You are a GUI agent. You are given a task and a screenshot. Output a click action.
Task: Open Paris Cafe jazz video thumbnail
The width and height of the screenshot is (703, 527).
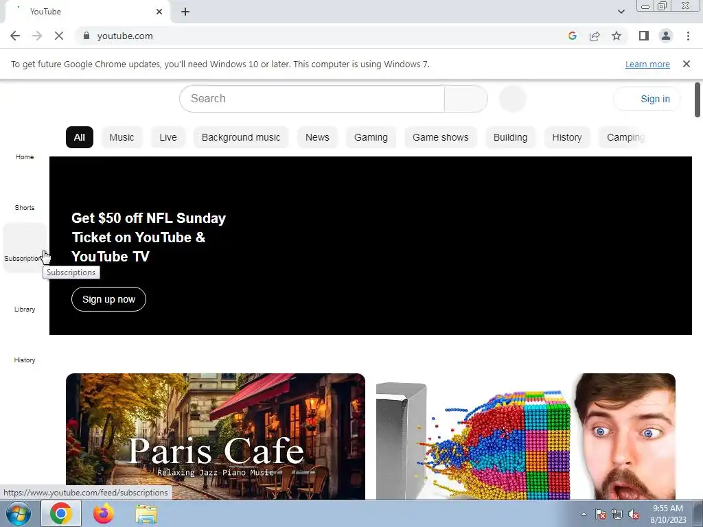point(215,436)
